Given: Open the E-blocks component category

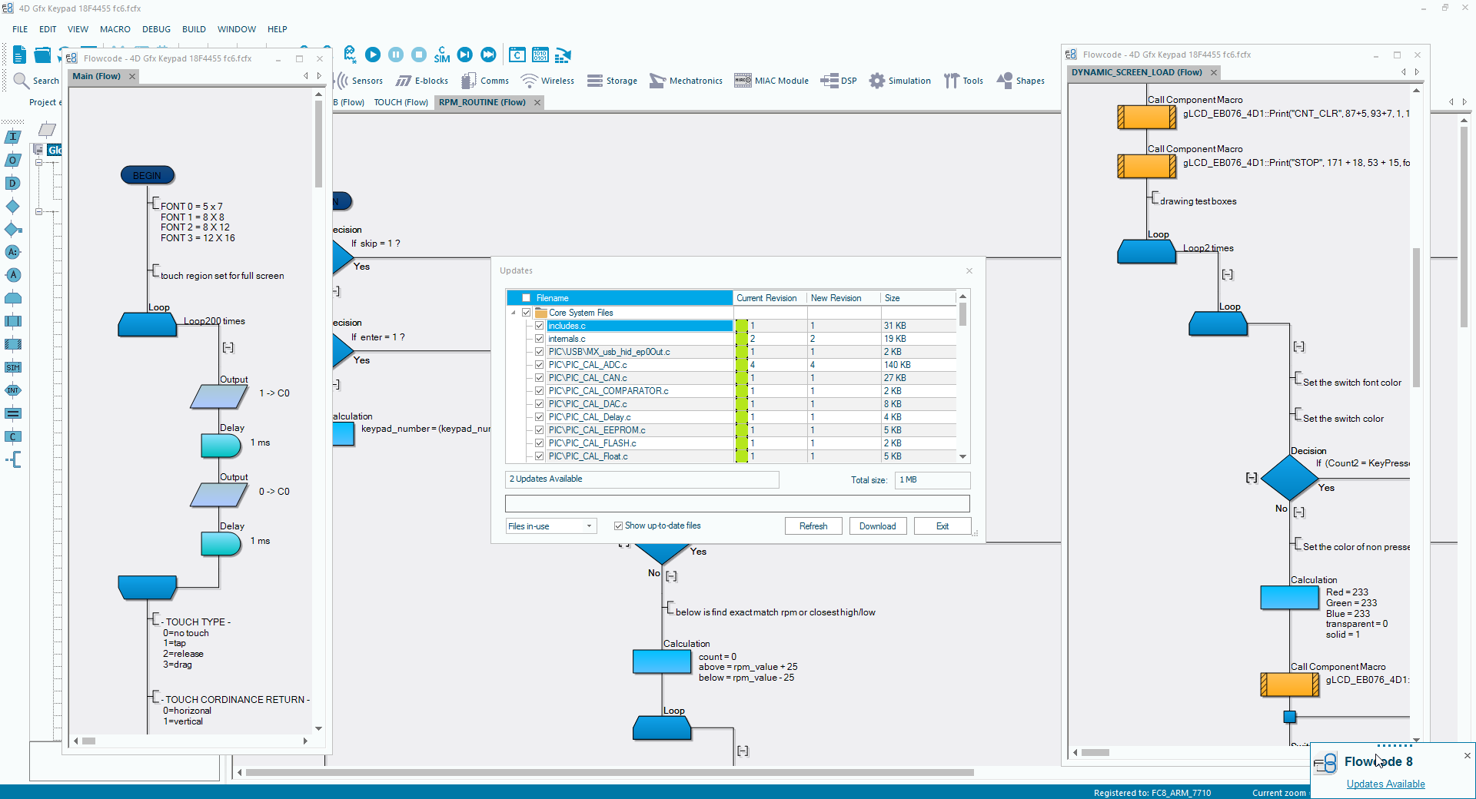Looking at the screenshot, I should click(422, 81).
